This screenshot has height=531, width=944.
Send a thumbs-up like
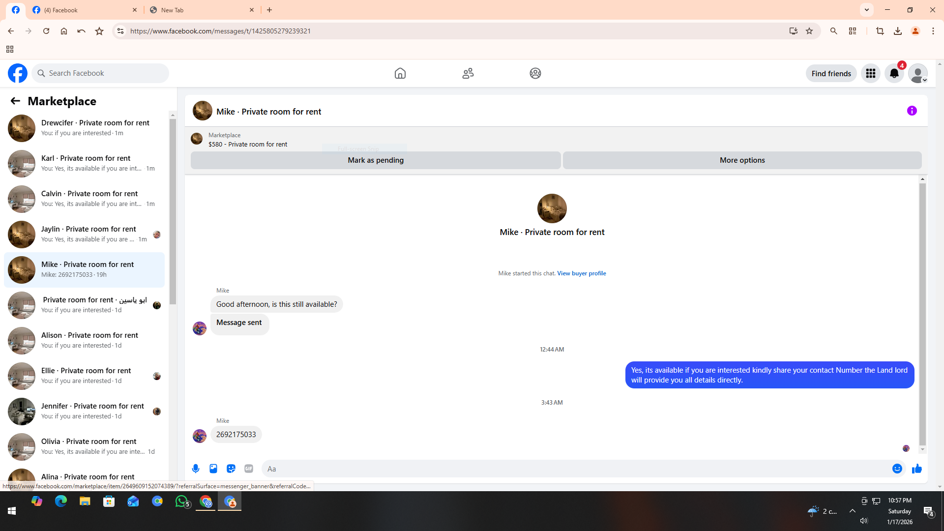(x=916, y=469)
